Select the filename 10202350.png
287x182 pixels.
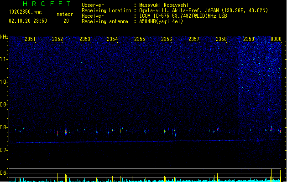[26, 12]
